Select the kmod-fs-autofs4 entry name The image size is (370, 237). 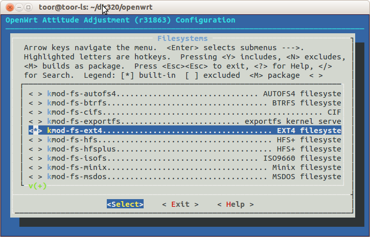click(x=81, y=94)
